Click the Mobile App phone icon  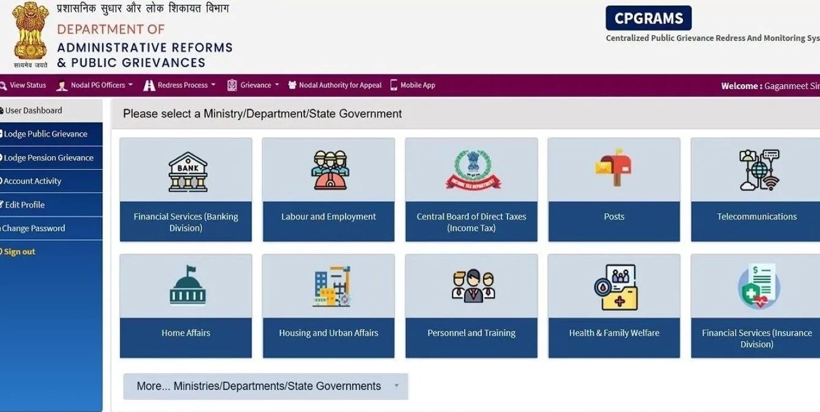394,85
